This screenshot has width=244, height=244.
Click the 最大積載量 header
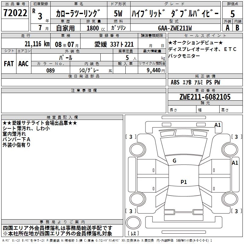click(152, 51)
